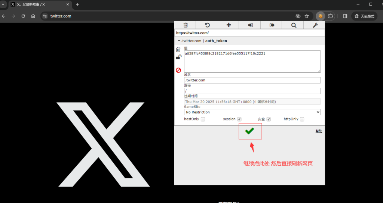
Task: Submit changes with the green checkmark
Action: (249, 131)
